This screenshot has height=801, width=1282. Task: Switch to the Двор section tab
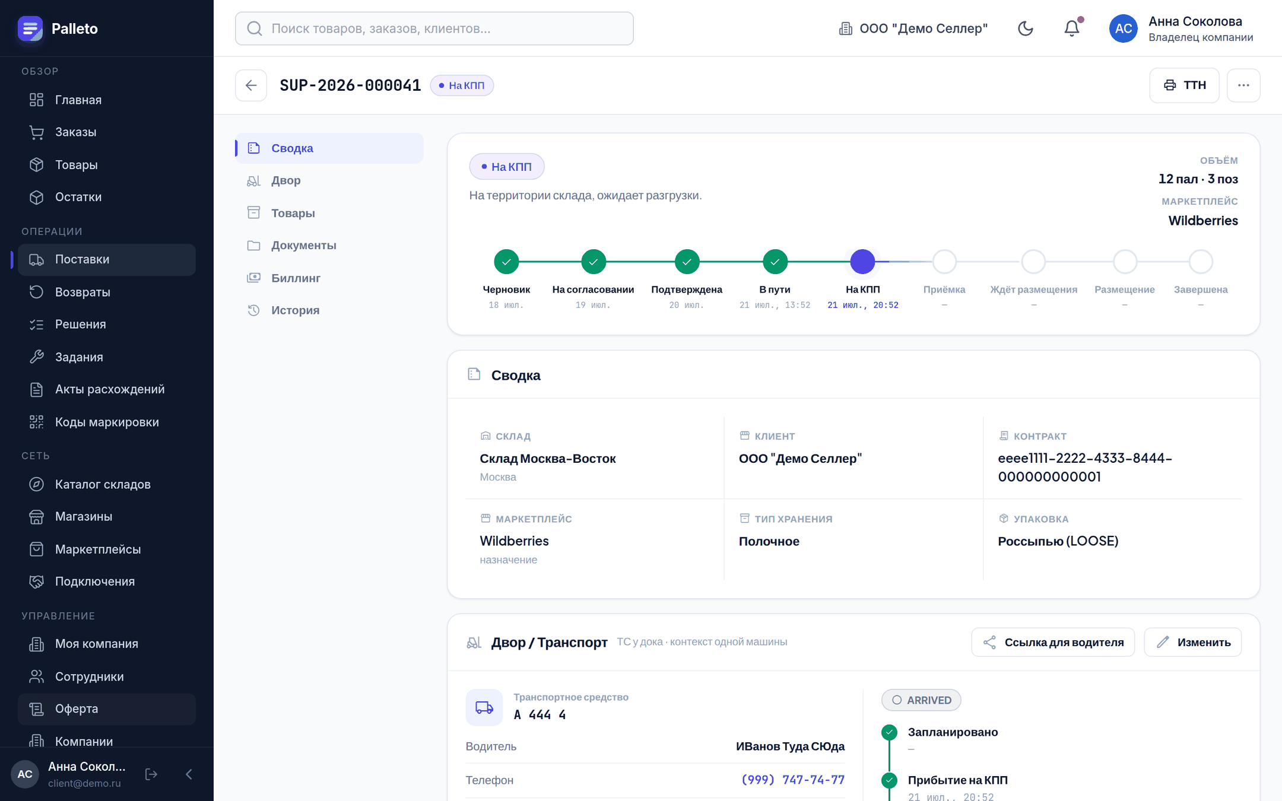point(329,180)
